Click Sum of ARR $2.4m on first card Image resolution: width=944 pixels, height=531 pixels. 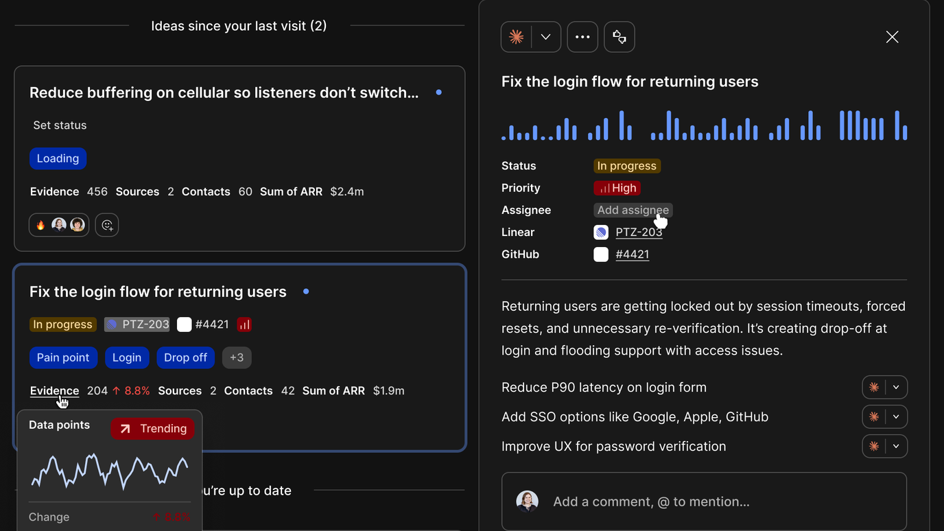tap(312, 191)
